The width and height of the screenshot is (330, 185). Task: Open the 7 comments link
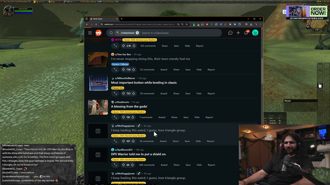(145, 117)
